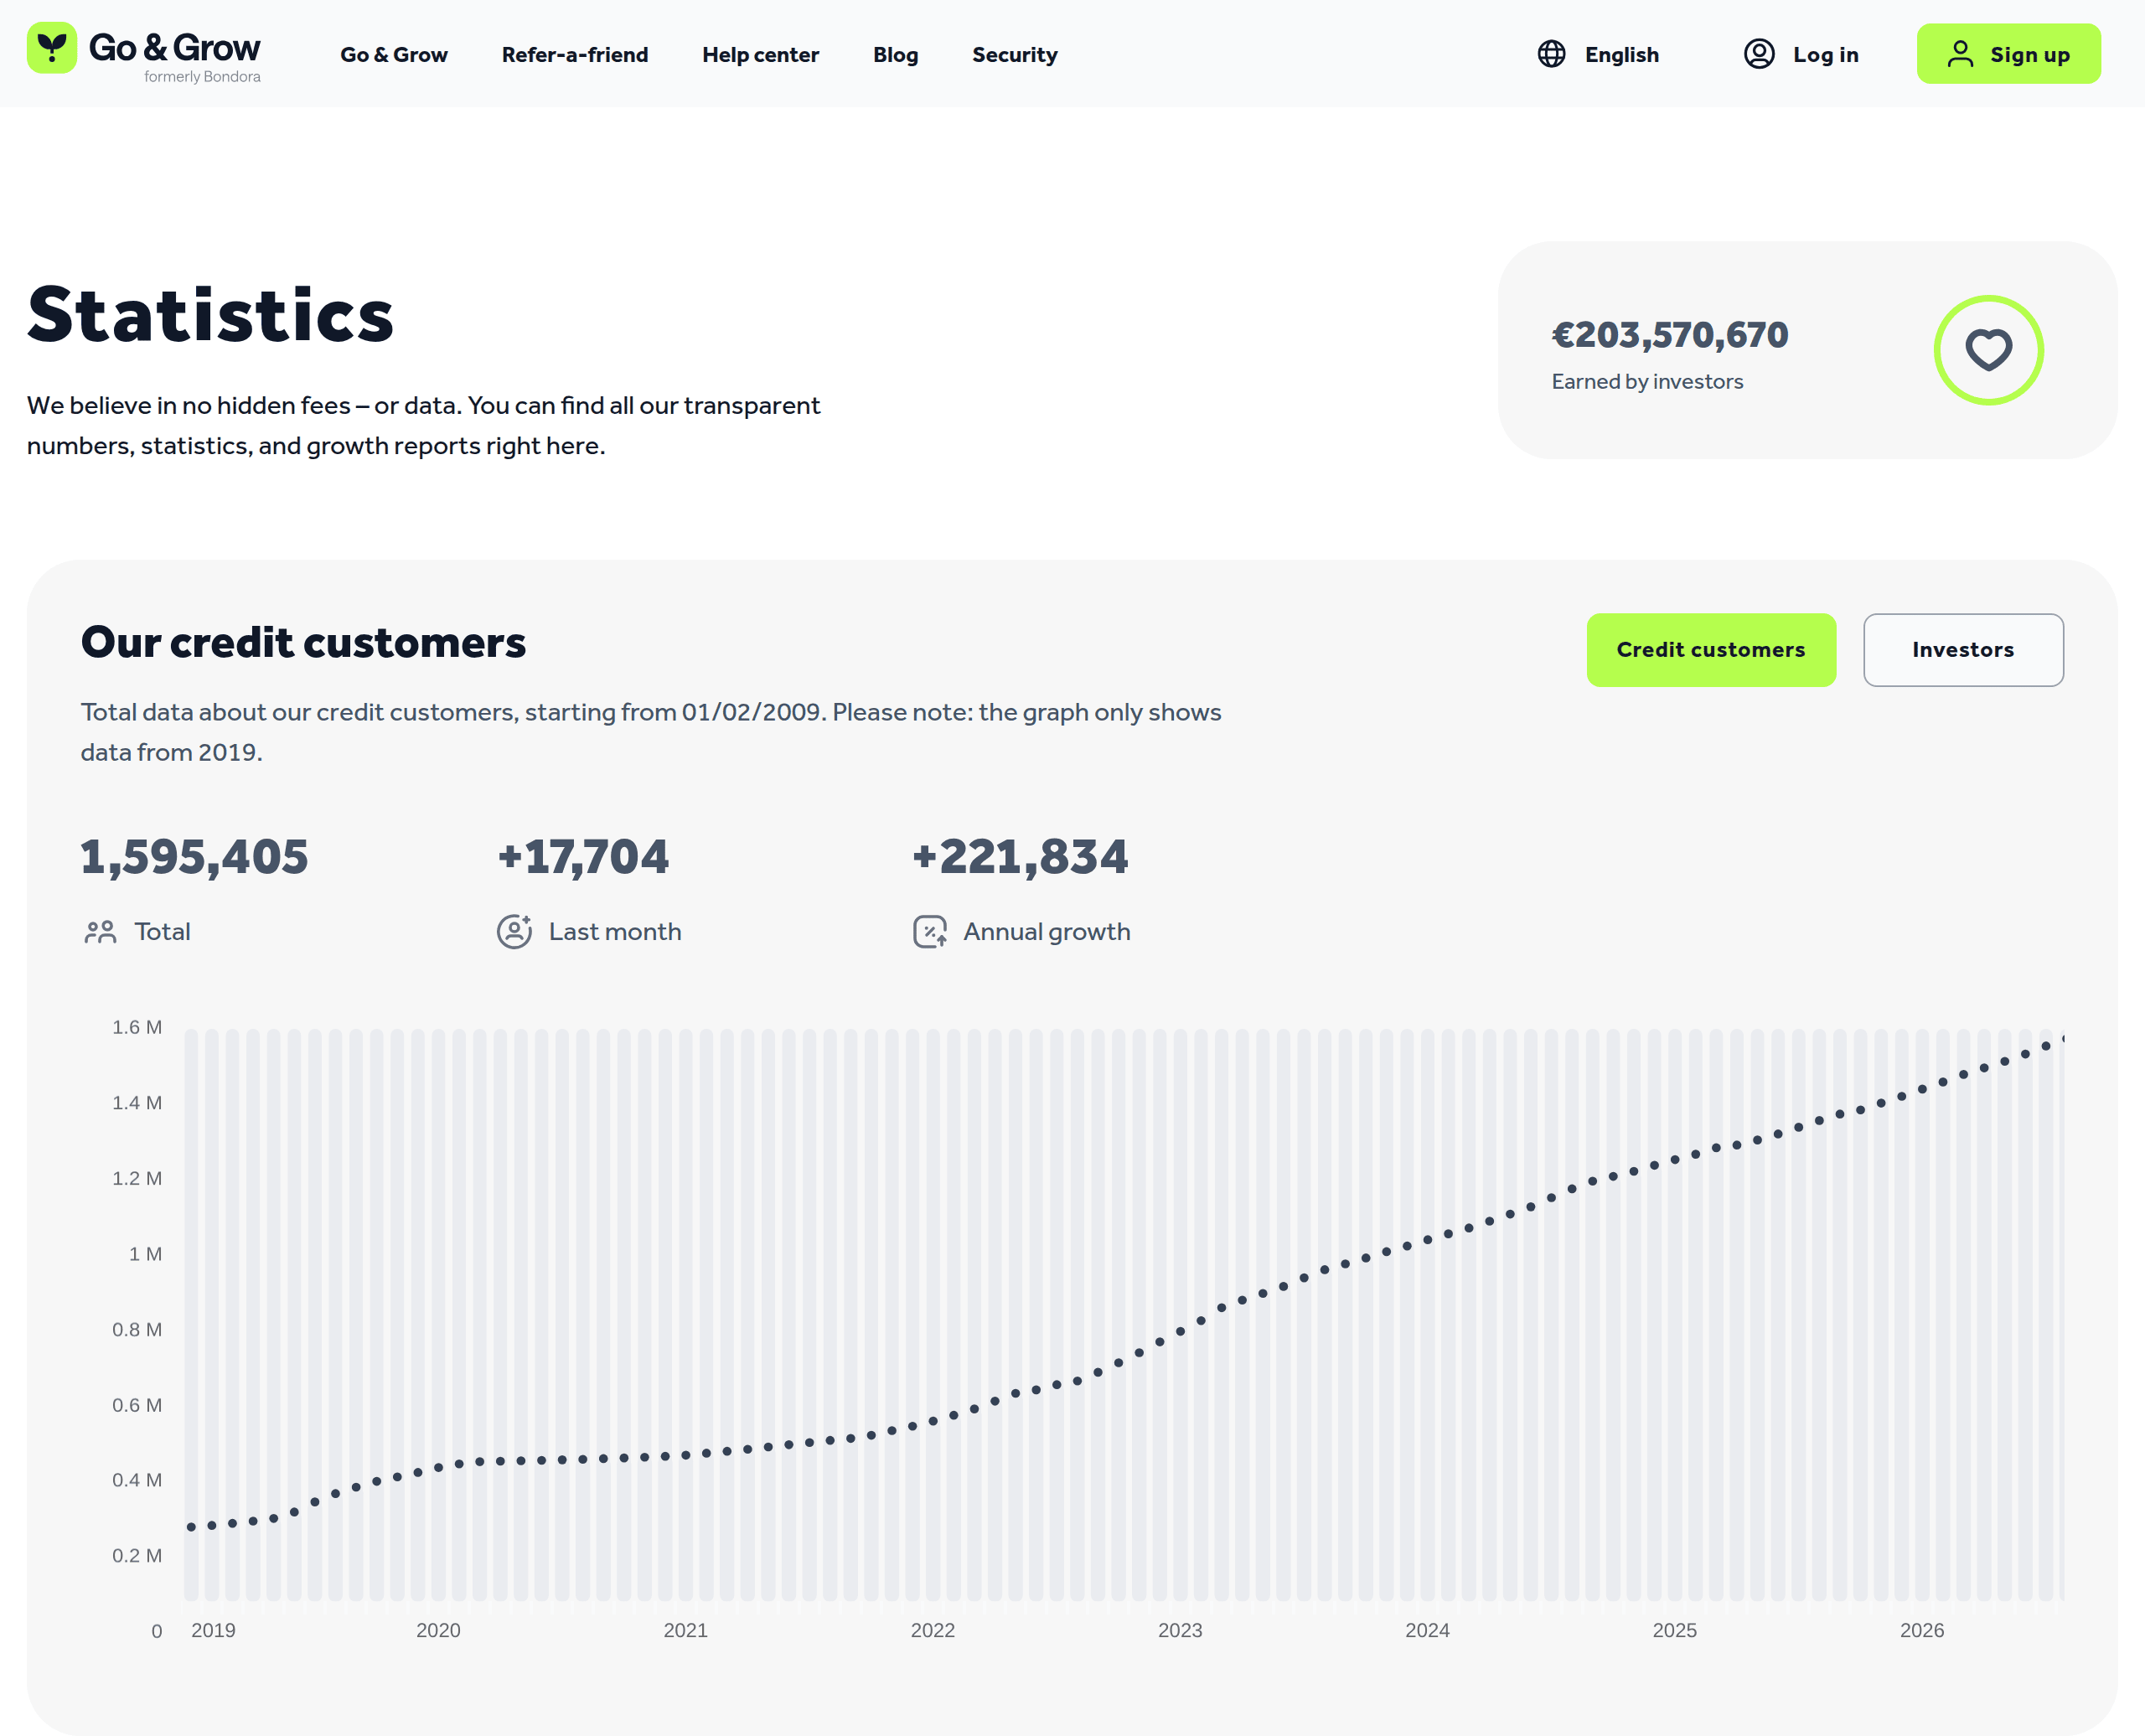Image resolution: width=2145 pixels, height=1736 pixels.
Task: Click the €203,570,670 earned amount
Action: click(1670, 335)
